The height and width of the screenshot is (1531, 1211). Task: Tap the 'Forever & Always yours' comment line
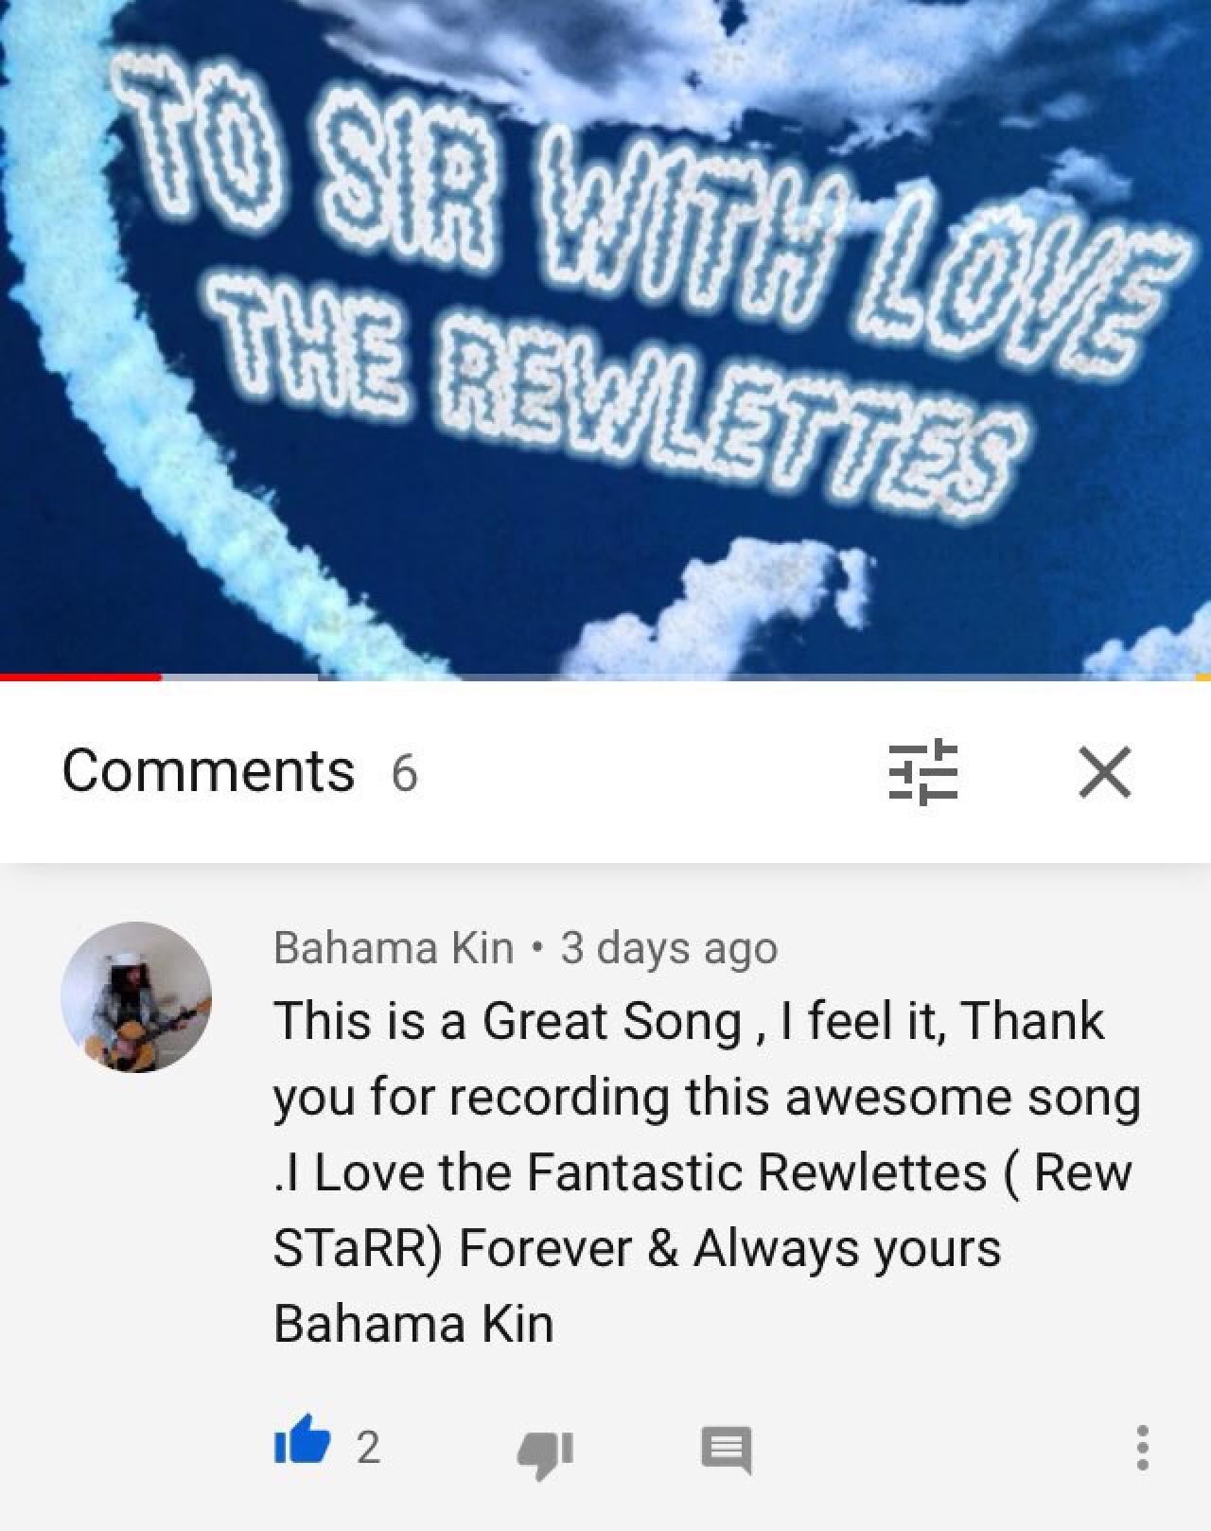click(729, 1248)
